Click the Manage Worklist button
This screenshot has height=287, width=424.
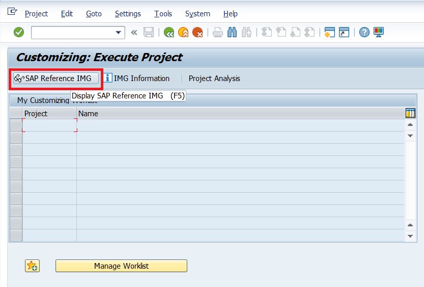pos(122,266)
